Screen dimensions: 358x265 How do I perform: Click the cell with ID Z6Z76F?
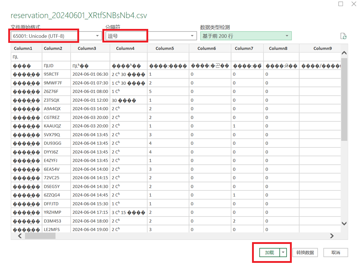point(56,91)
